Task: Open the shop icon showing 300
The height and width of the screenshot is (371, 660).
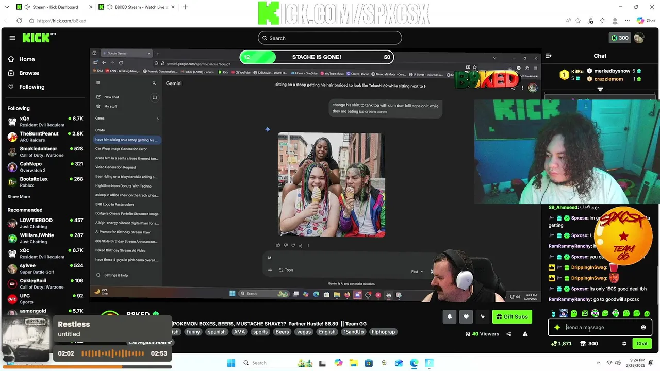Action: [589, 344]
